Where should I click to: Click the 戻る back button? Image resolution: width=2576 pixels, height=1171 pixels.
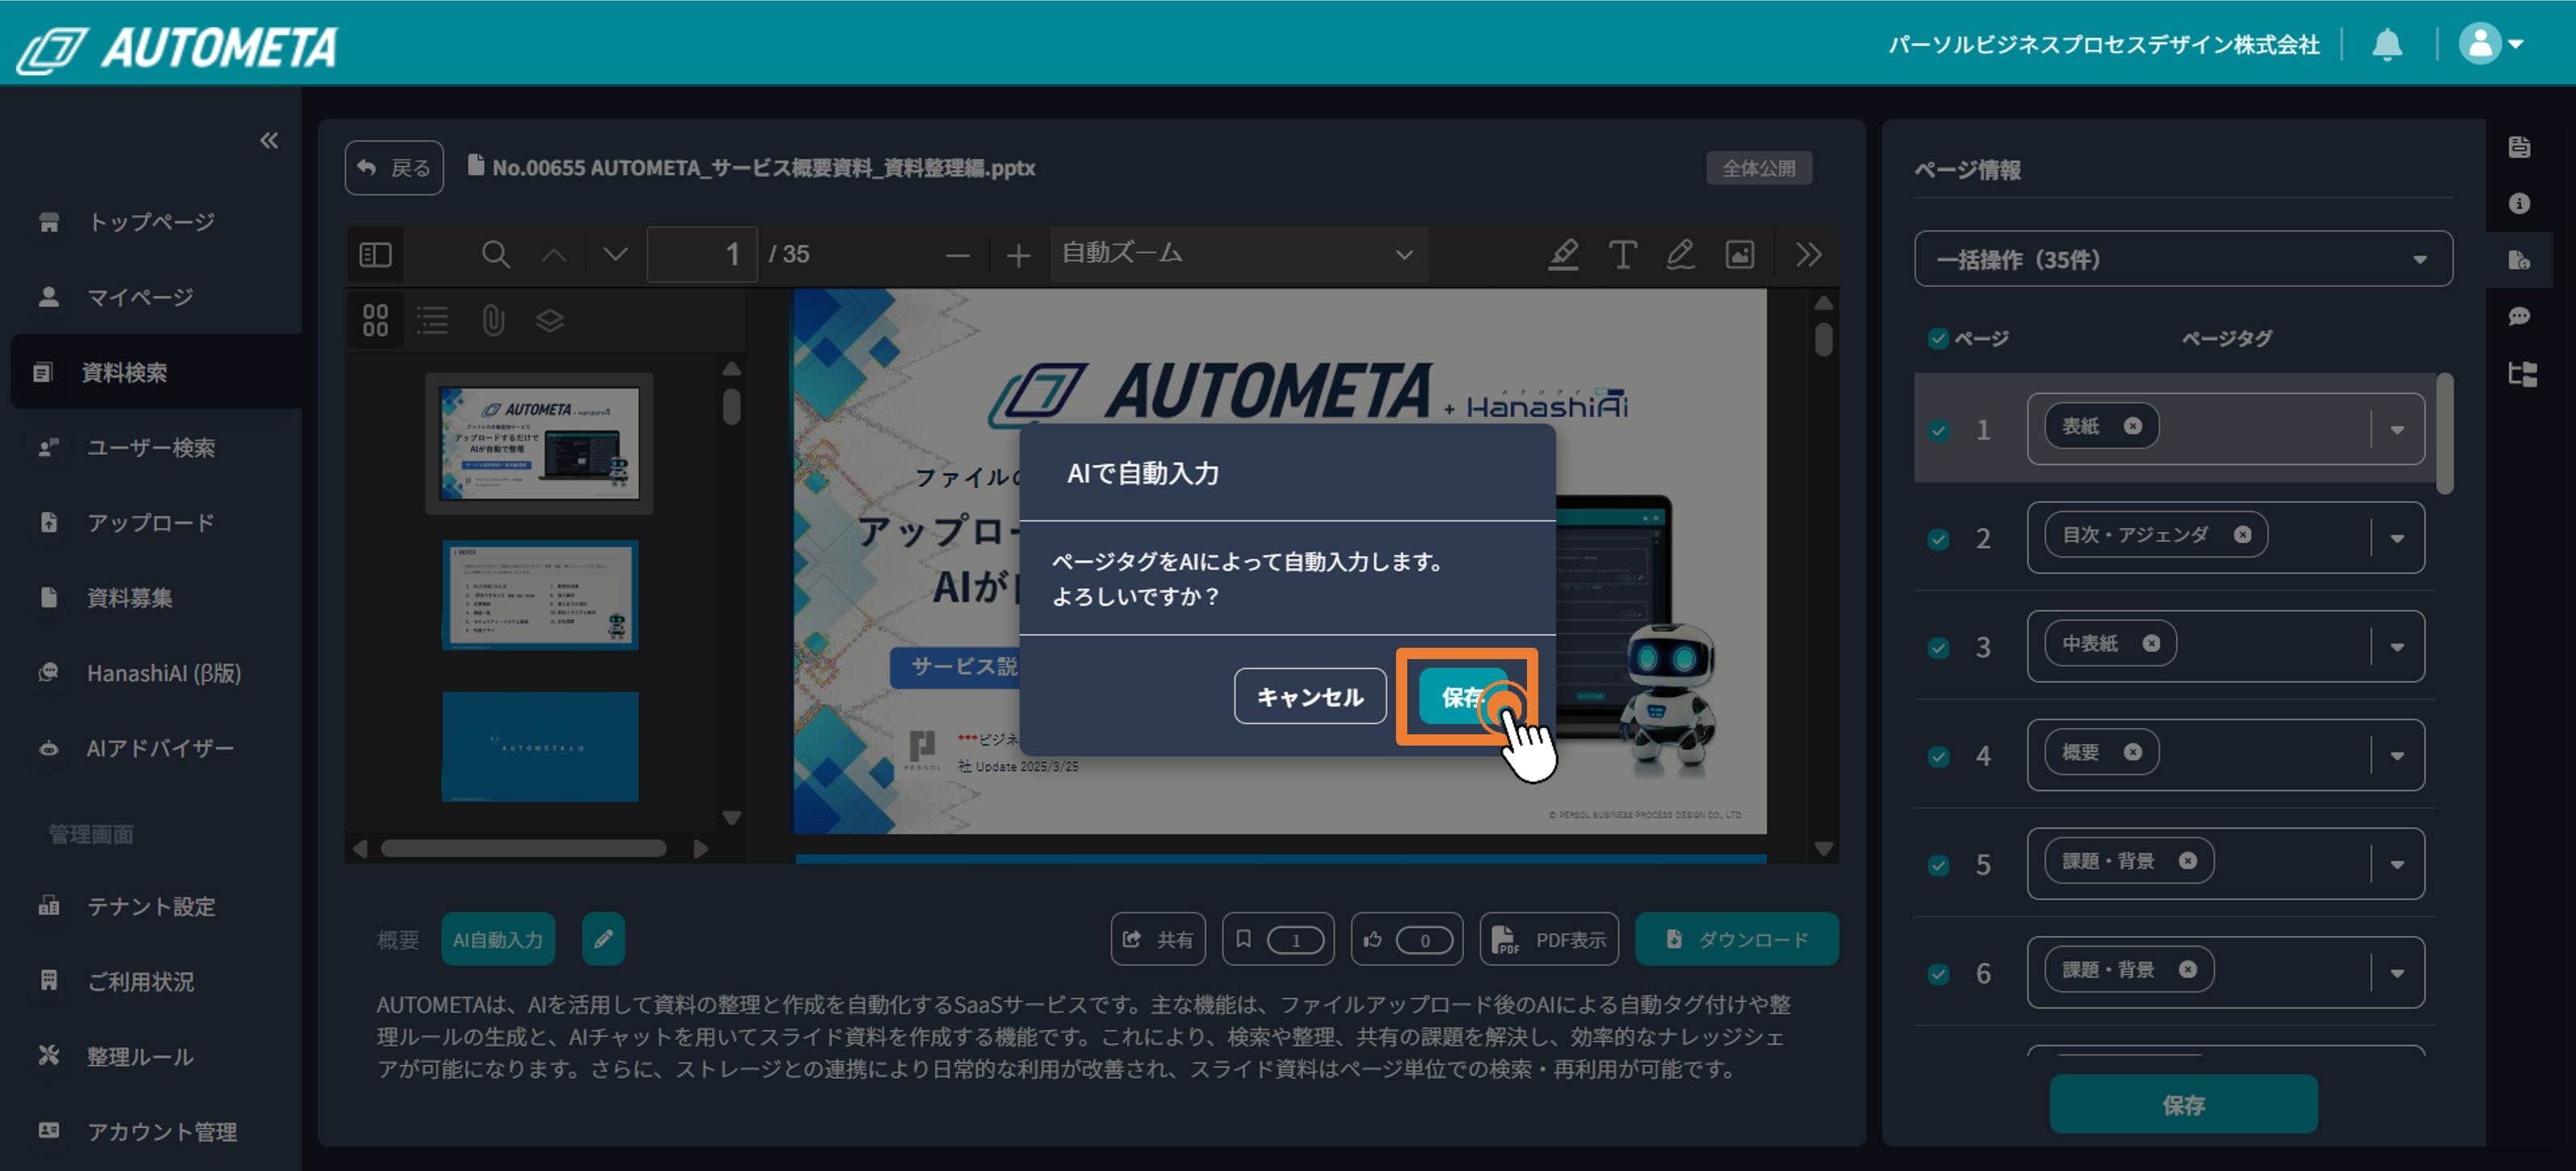coord(394,167)
